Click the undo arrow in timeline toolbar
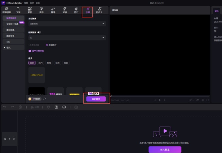This screenshot has width=222, height=153. pyautogui.click(x=5, y=107)
